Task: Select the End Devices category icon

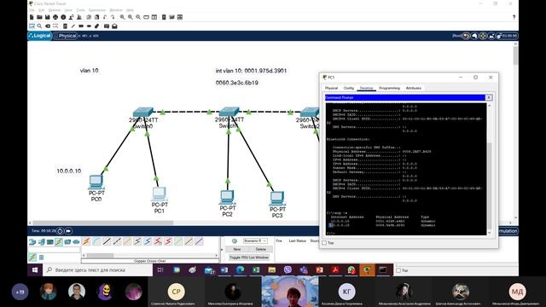Action: point(42,241)
